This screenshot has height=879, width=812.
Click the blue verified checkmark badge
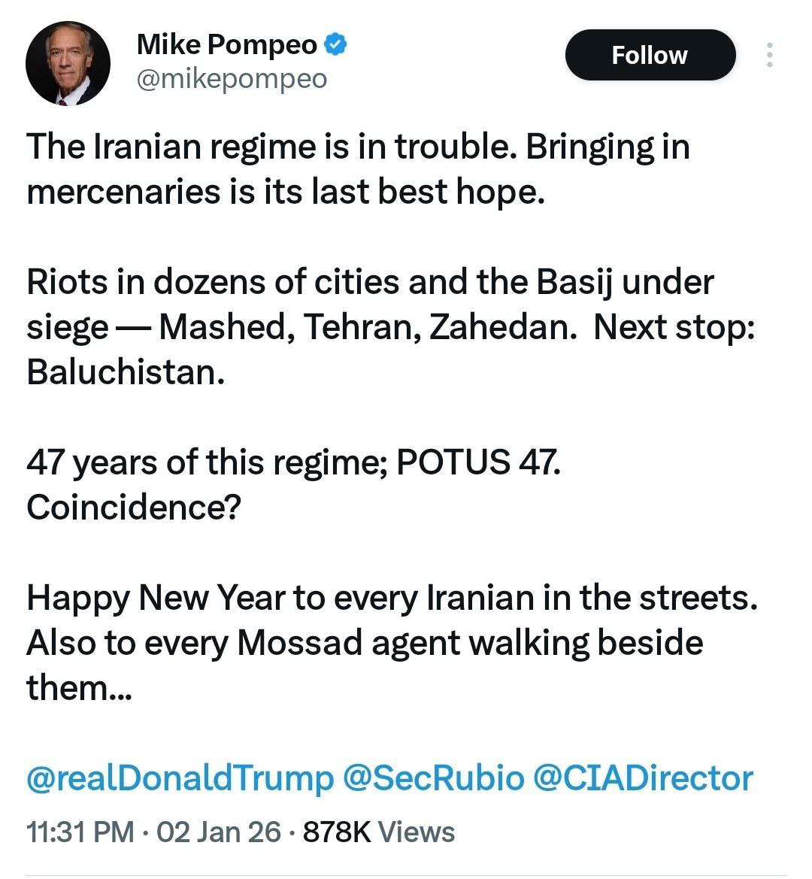[x=335, y=45]
